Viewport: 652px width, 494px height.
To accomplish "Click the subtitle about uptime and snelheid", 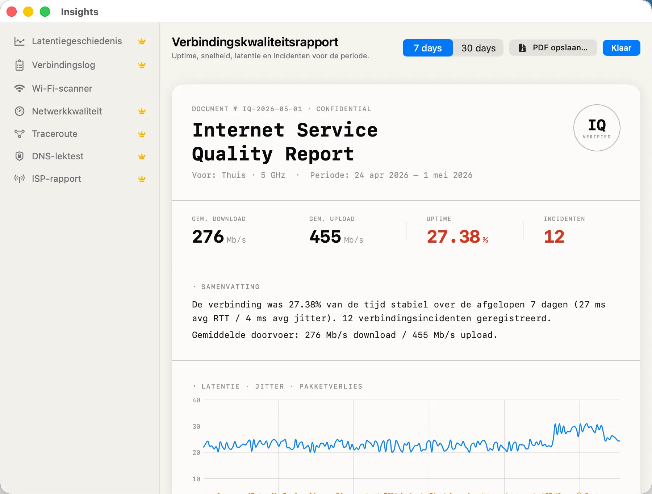I will pos(270,56).
